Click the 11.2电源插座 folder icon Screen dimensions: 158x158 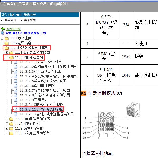7,43
